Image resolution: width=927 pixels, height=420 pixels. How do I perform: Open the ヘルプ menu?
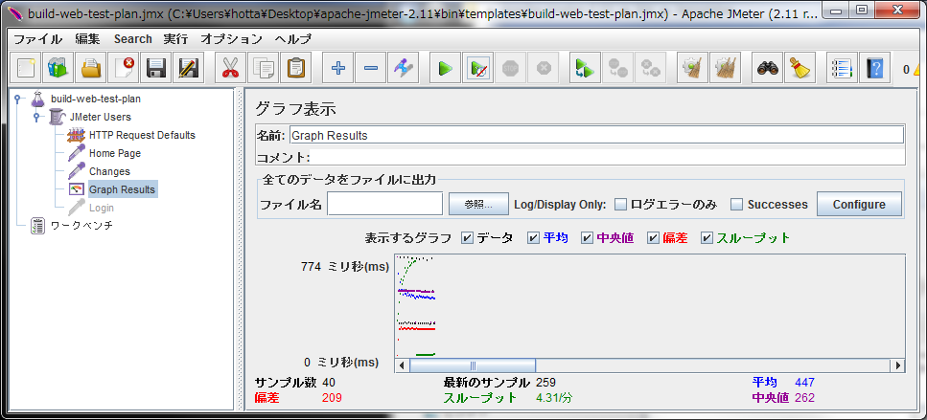click(x=292, y=39)
